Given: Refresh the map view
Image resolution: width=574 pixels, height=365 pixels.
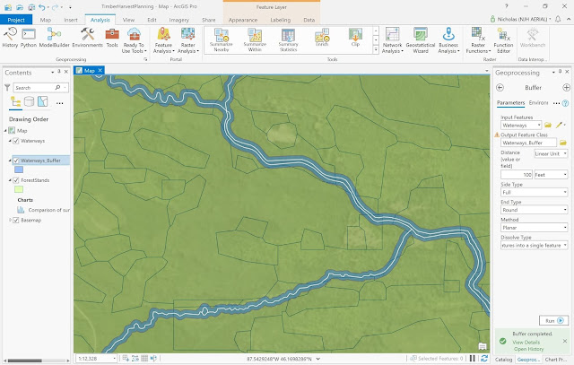Looking at the screenshot, I should click(484, 359).
